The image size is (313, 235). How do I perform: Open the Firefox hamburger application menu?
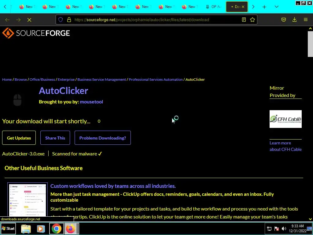click(x=306, y=20)
